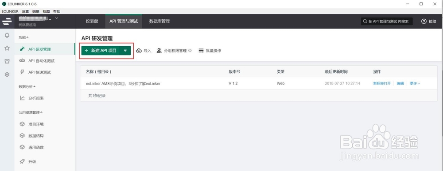Screen dimensions: 443x171
Task: Click the EOLINKER hamburger logo icon
Action: click(x=7, y=21)
